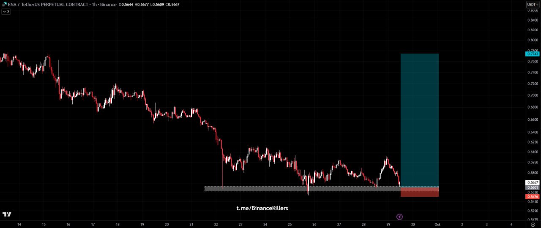Image resolution: width=541 pixels, height=228 pixels.
Task: Click the Oct date on time axis
Action: (437, 225)
